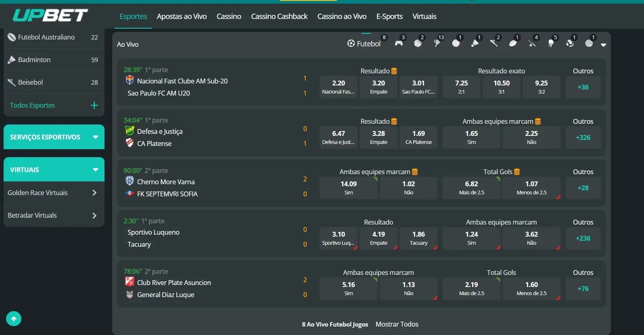Select the volleyball live filter icon
Image resolution: width=644 pixels, height=335 pixels.
589,43
